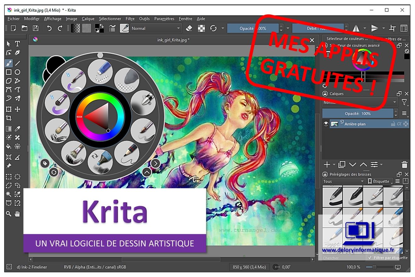Select the Freehand Brush tool
Screen dimensions: 415x277
click(x=9, y=63)
